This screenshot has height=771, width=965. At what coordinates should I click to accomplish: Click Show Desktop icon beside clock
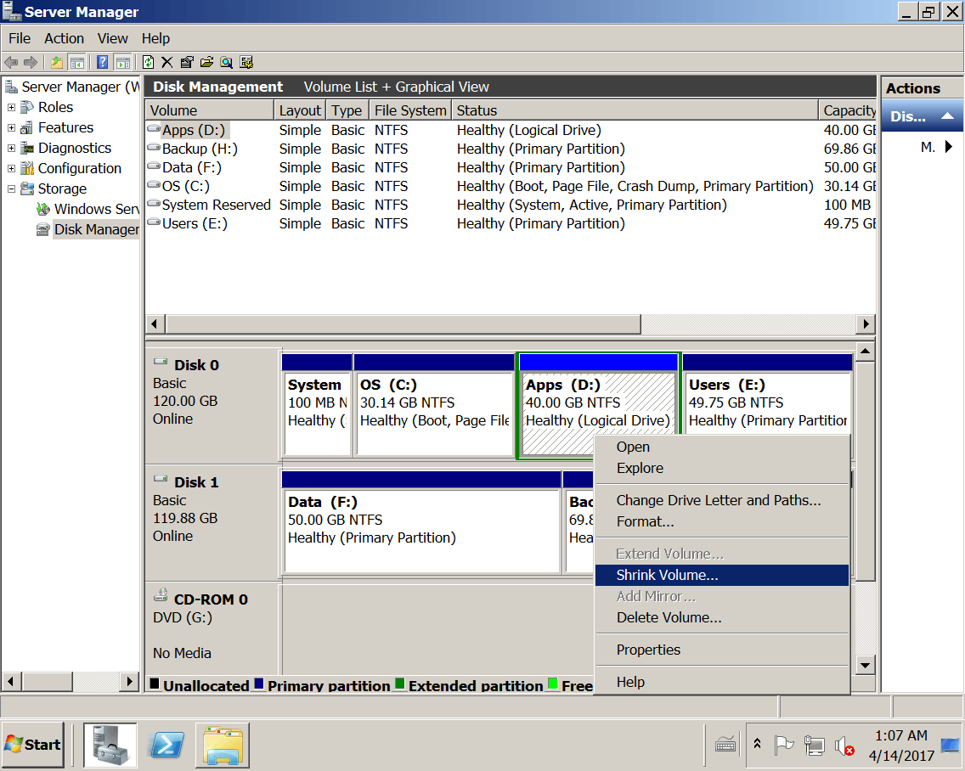[951, 746]
